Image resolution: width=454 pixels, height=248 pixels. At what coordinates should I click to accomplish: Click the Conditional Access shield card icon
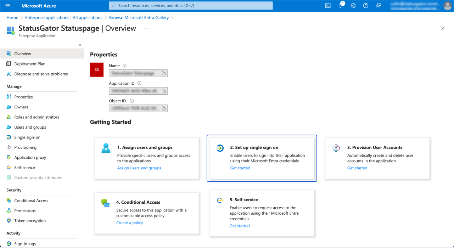coord(105,203)
